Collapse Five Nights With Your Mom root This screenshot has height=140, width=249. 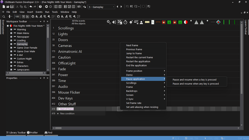click(8, 26)
